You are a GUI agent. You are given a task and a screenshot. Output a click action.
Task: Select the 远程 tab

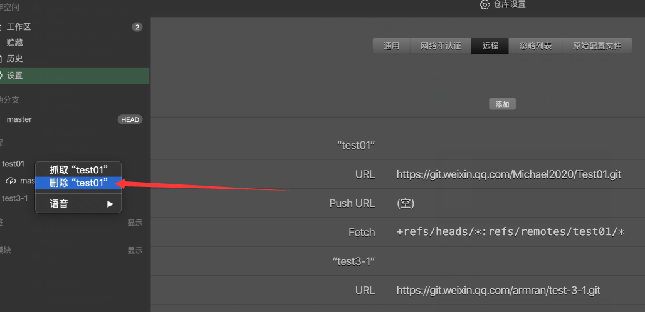(x=490, y=46)
